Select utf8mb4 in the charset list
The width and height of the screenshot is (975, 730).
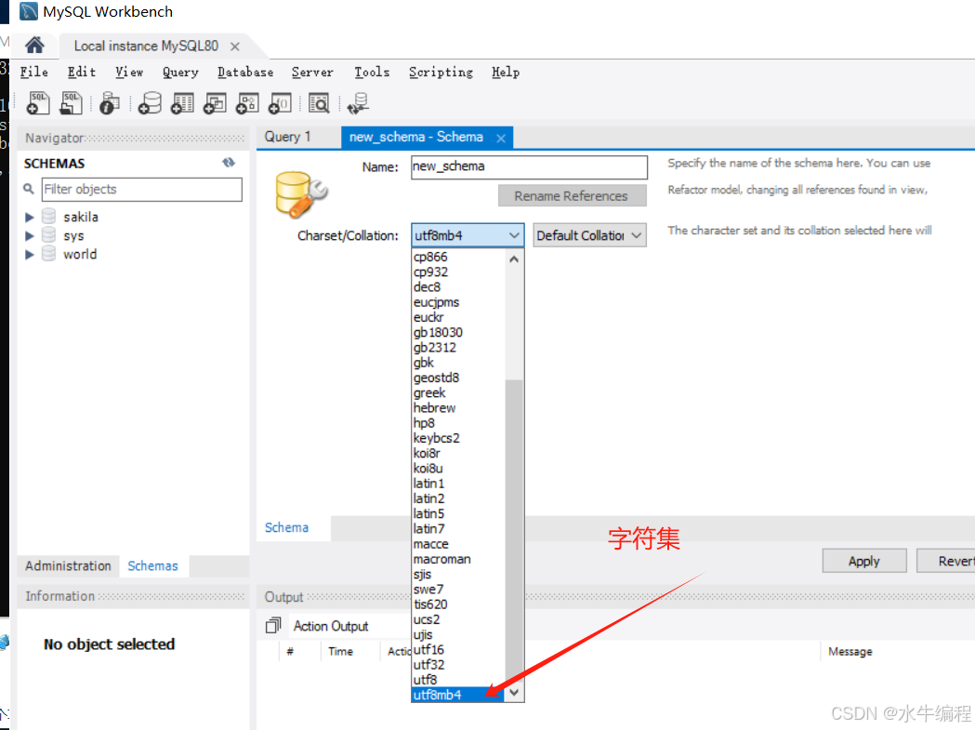(x=458, y=695)
